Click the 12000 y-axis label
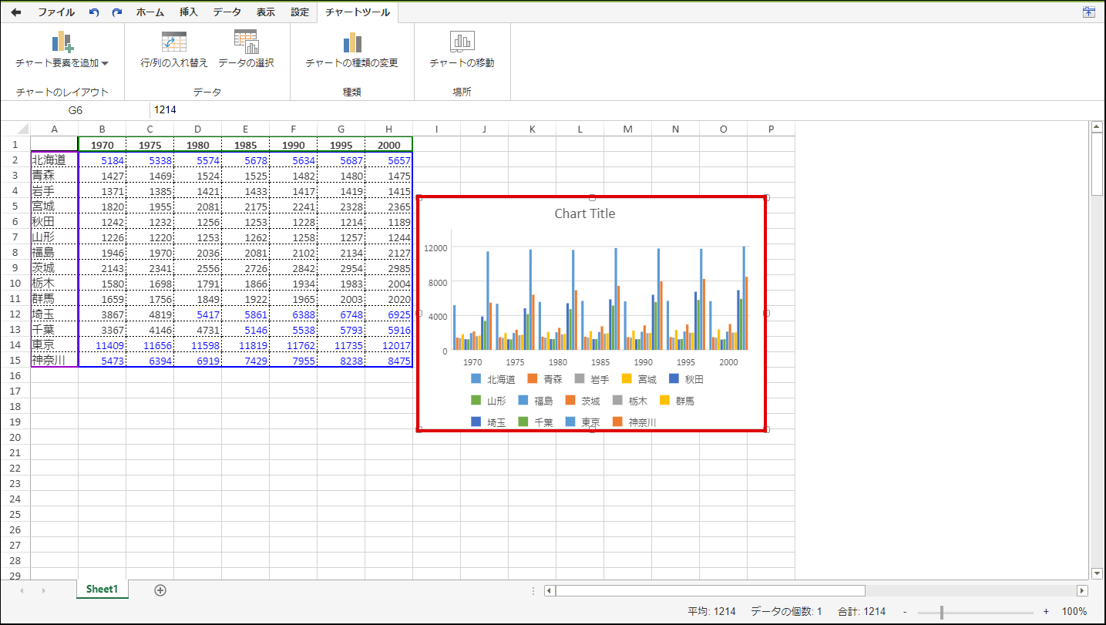 [435, 248]
